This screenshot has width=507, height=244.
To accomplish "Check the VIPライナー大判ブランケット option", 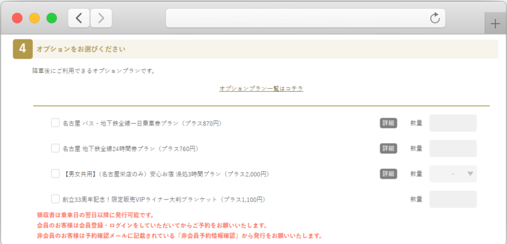I will 55,199.
